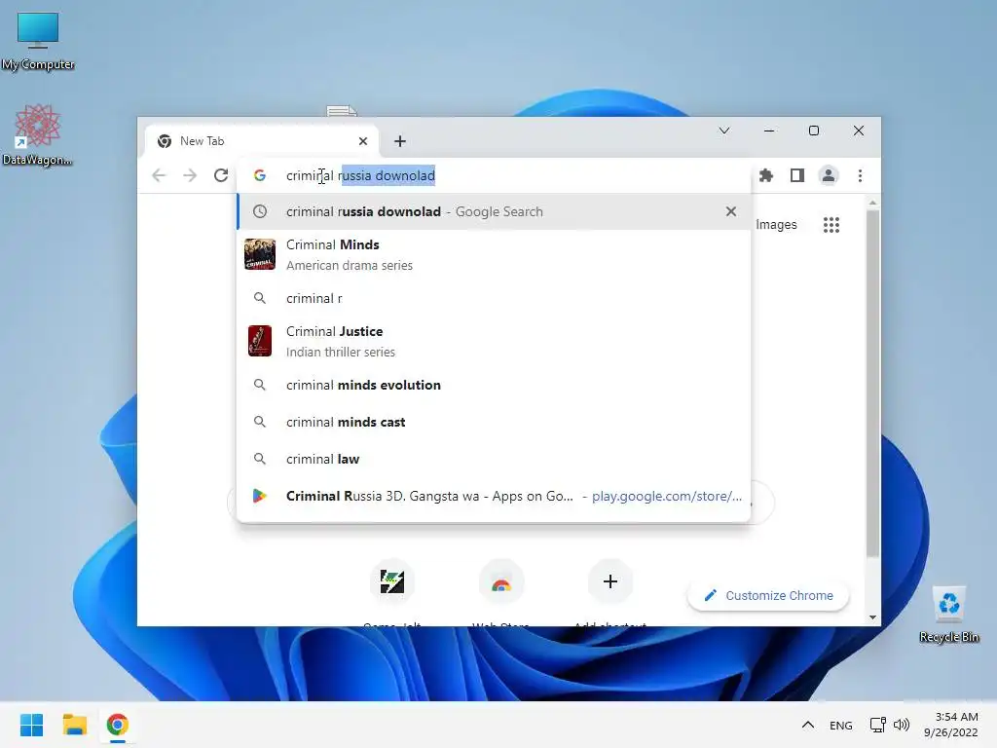Select the 'criminal law' suggestion
Viewport: 997px width, 748px height.
click(494, 459)
